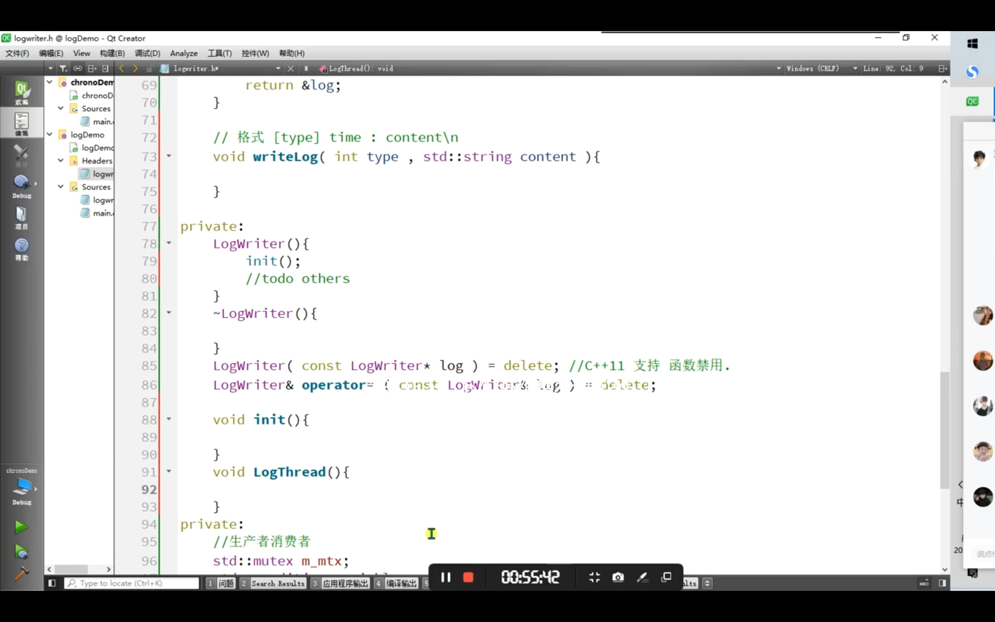This screenshot has height=622, width=995.
Task: Open the 编译输出 output pane
Action: (x=400, y=584)
